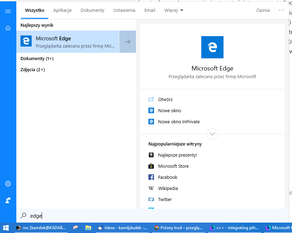Switch to the Dokumenty tab
This screenshot has width=292, height=233.
coord(92,10)
